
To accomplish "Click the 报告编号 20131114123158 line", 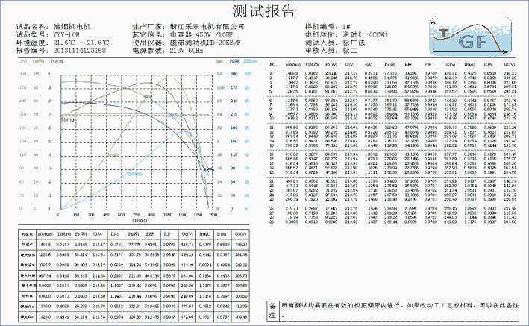I will (x=60, y=51).
